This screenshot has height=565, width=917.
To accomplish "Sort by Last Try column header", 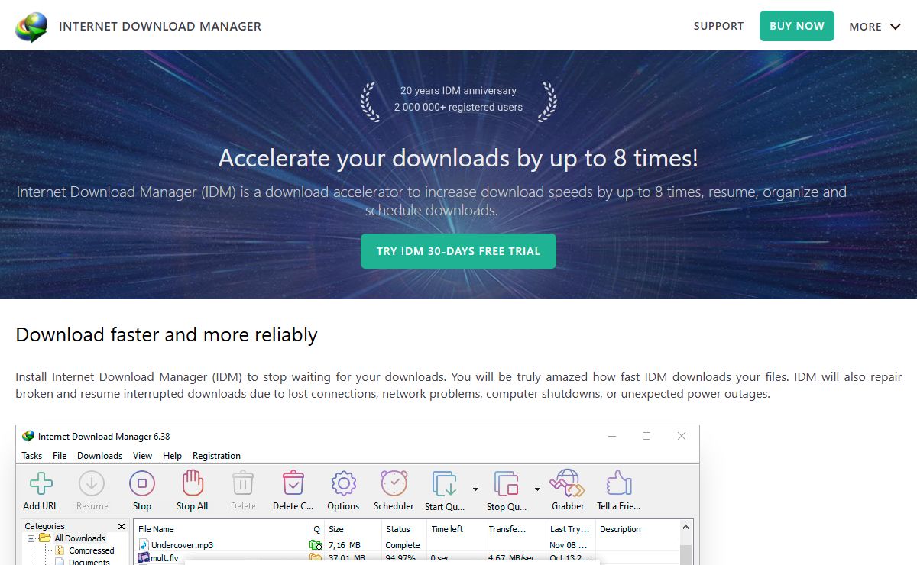I will point(570,529).
